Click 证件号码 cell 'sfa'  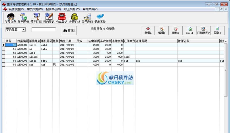point(156,61)
